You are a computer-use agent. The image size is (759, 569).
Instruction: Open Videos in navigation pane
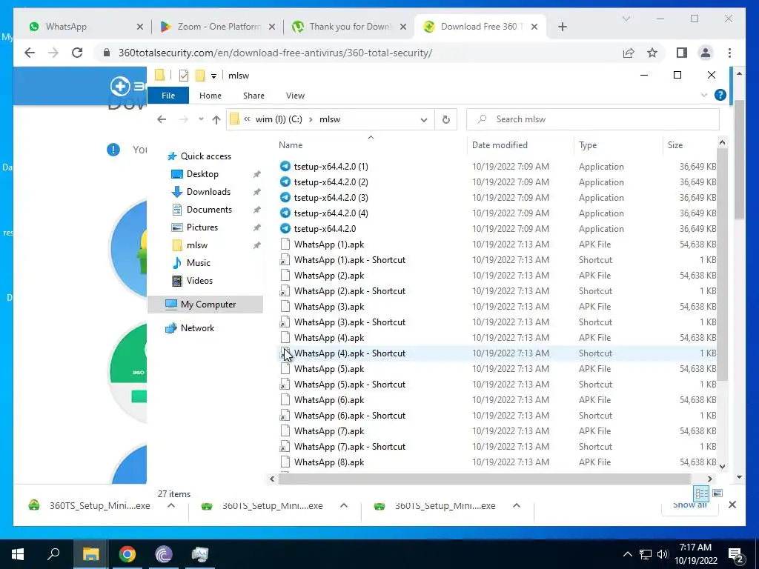click(x=199, y=281)
